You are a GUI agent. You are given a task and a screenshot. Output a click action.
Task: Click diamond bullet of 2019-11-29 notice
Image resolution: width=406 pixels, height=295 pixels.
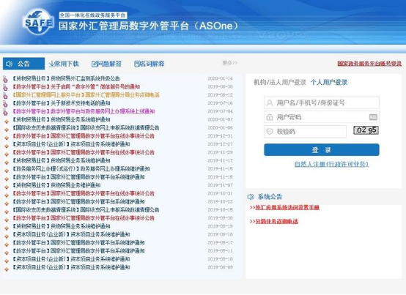pyautogui.click(x=7, y=154)
